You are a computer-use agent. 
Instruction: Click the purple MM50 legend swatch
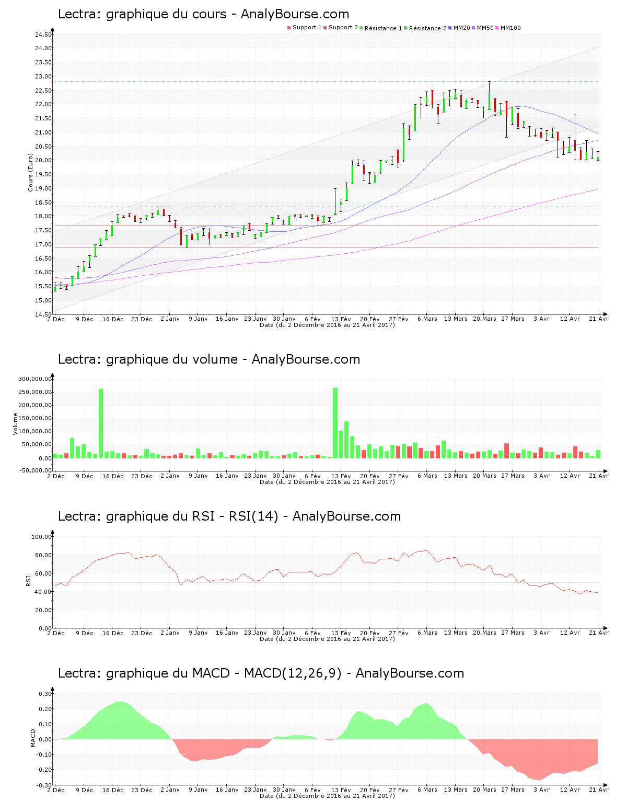tap(473, 28)
